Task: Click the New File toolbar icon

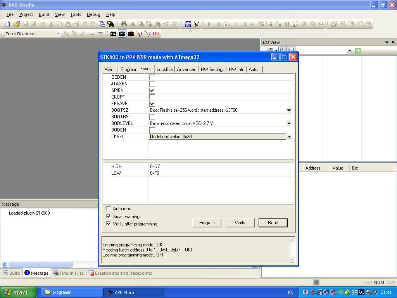Action: 8,24
